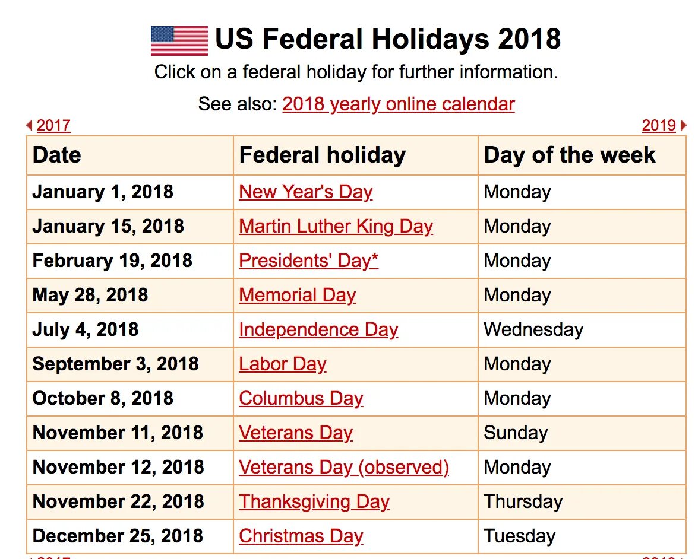Select the Veterans Day link for November 11

(x=296, y=433)
